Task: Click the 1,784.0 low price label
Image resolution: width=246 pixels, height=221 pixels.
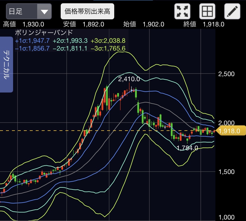Action: pyautogui.click(x=187, y=148)
